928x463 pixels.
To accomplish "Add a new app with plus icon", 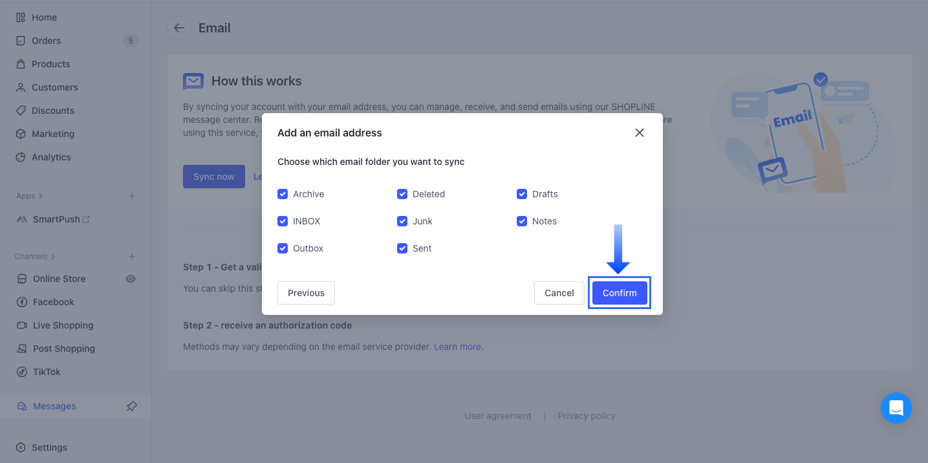I will pos(132,196).
